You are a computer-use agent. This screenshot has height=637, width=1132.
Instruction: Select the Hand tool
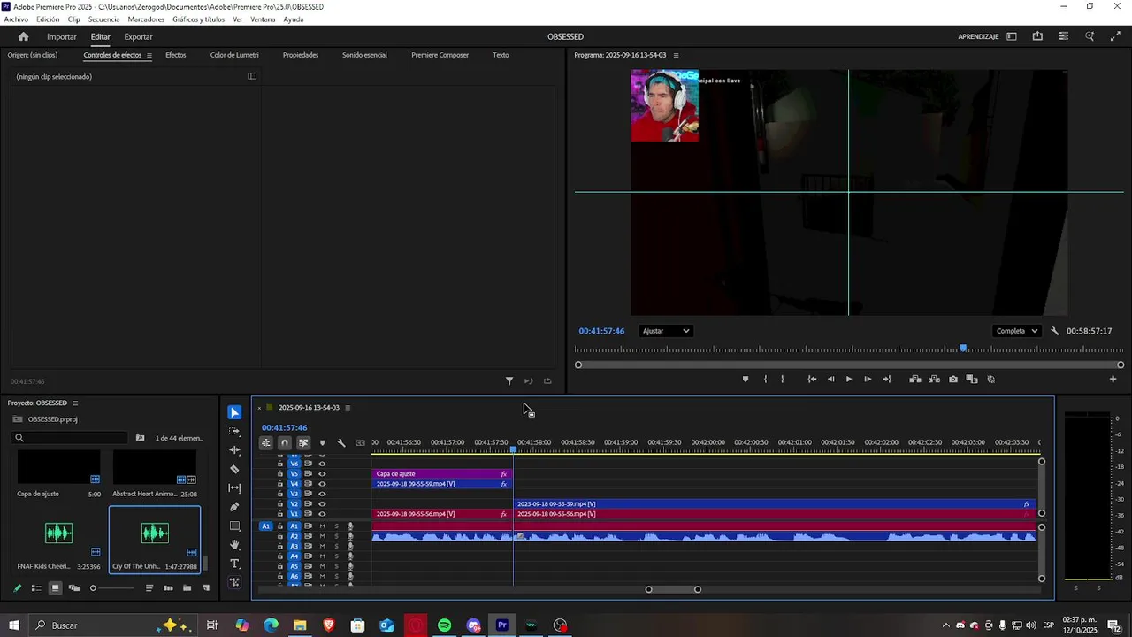[x=234, y=545]
